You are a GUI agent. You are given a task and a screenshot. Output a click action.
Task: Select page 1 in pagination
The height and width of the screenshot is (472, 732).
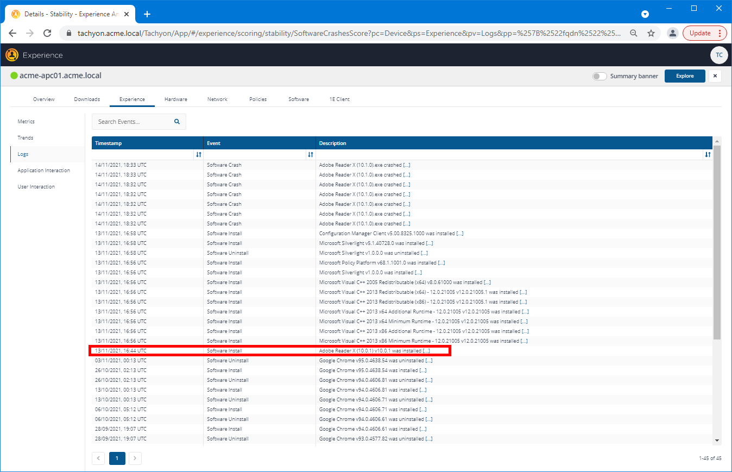[117, 458]
